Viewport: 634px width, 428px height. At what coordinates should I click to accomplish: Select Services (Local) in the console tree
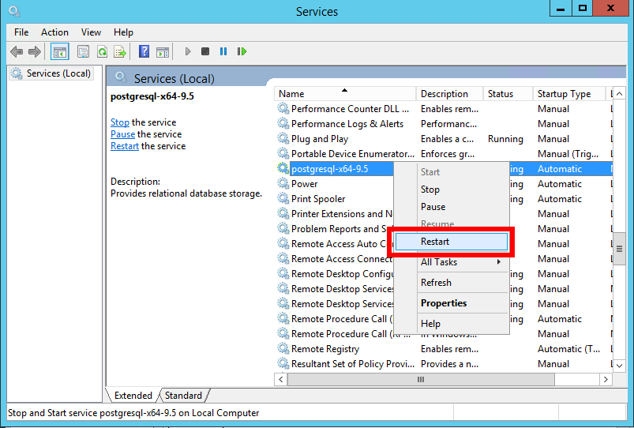coord(58,73)
